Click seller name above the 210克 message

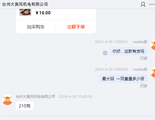tap(35, 97)
